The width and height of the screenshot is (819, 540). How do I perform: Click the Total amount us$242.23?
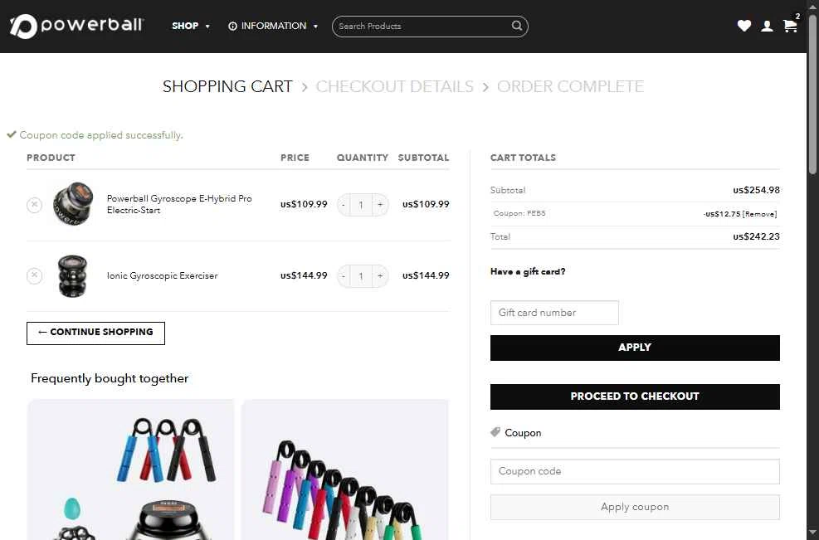756,236
